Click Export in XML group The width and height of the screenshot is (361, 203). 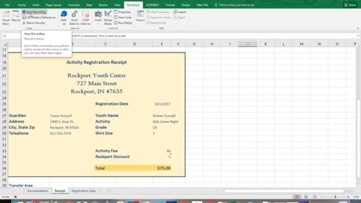click(179, 17)
